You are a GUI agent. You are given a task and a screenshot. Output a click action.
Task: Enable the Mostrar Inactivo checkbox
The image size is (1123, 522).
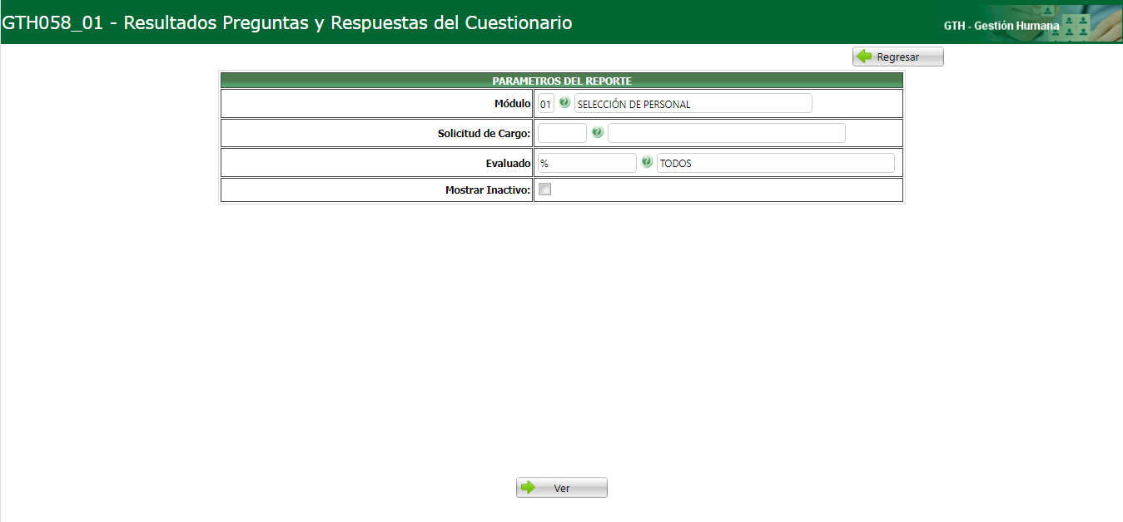coord(544,190)
